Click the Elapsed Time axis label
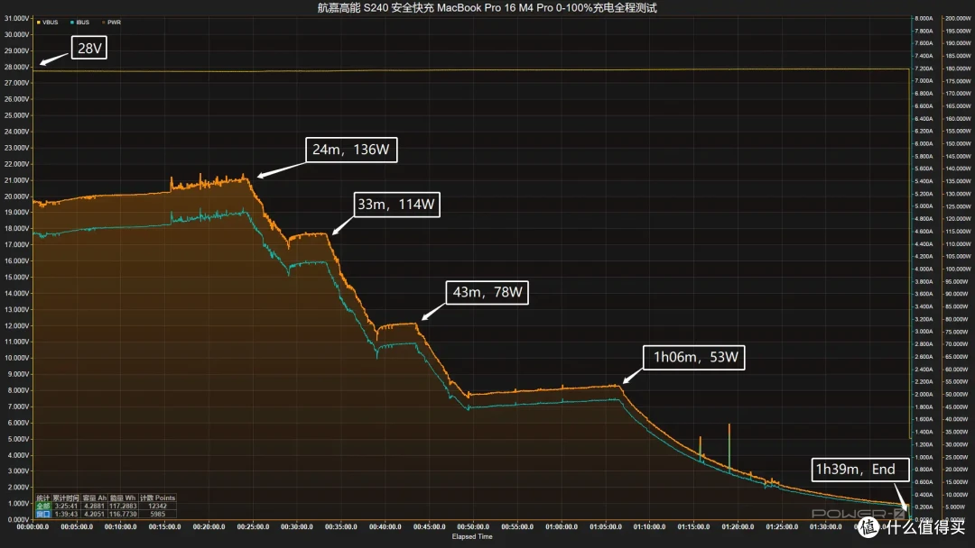Image resolution: width=975 pixels, height=548 pixels. 472,537
